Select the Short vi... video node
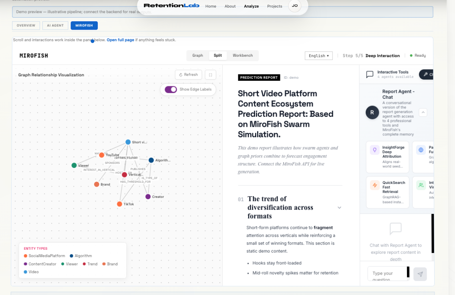The width and height of the screenshot is (455, 295). click(x=128, y=142)
